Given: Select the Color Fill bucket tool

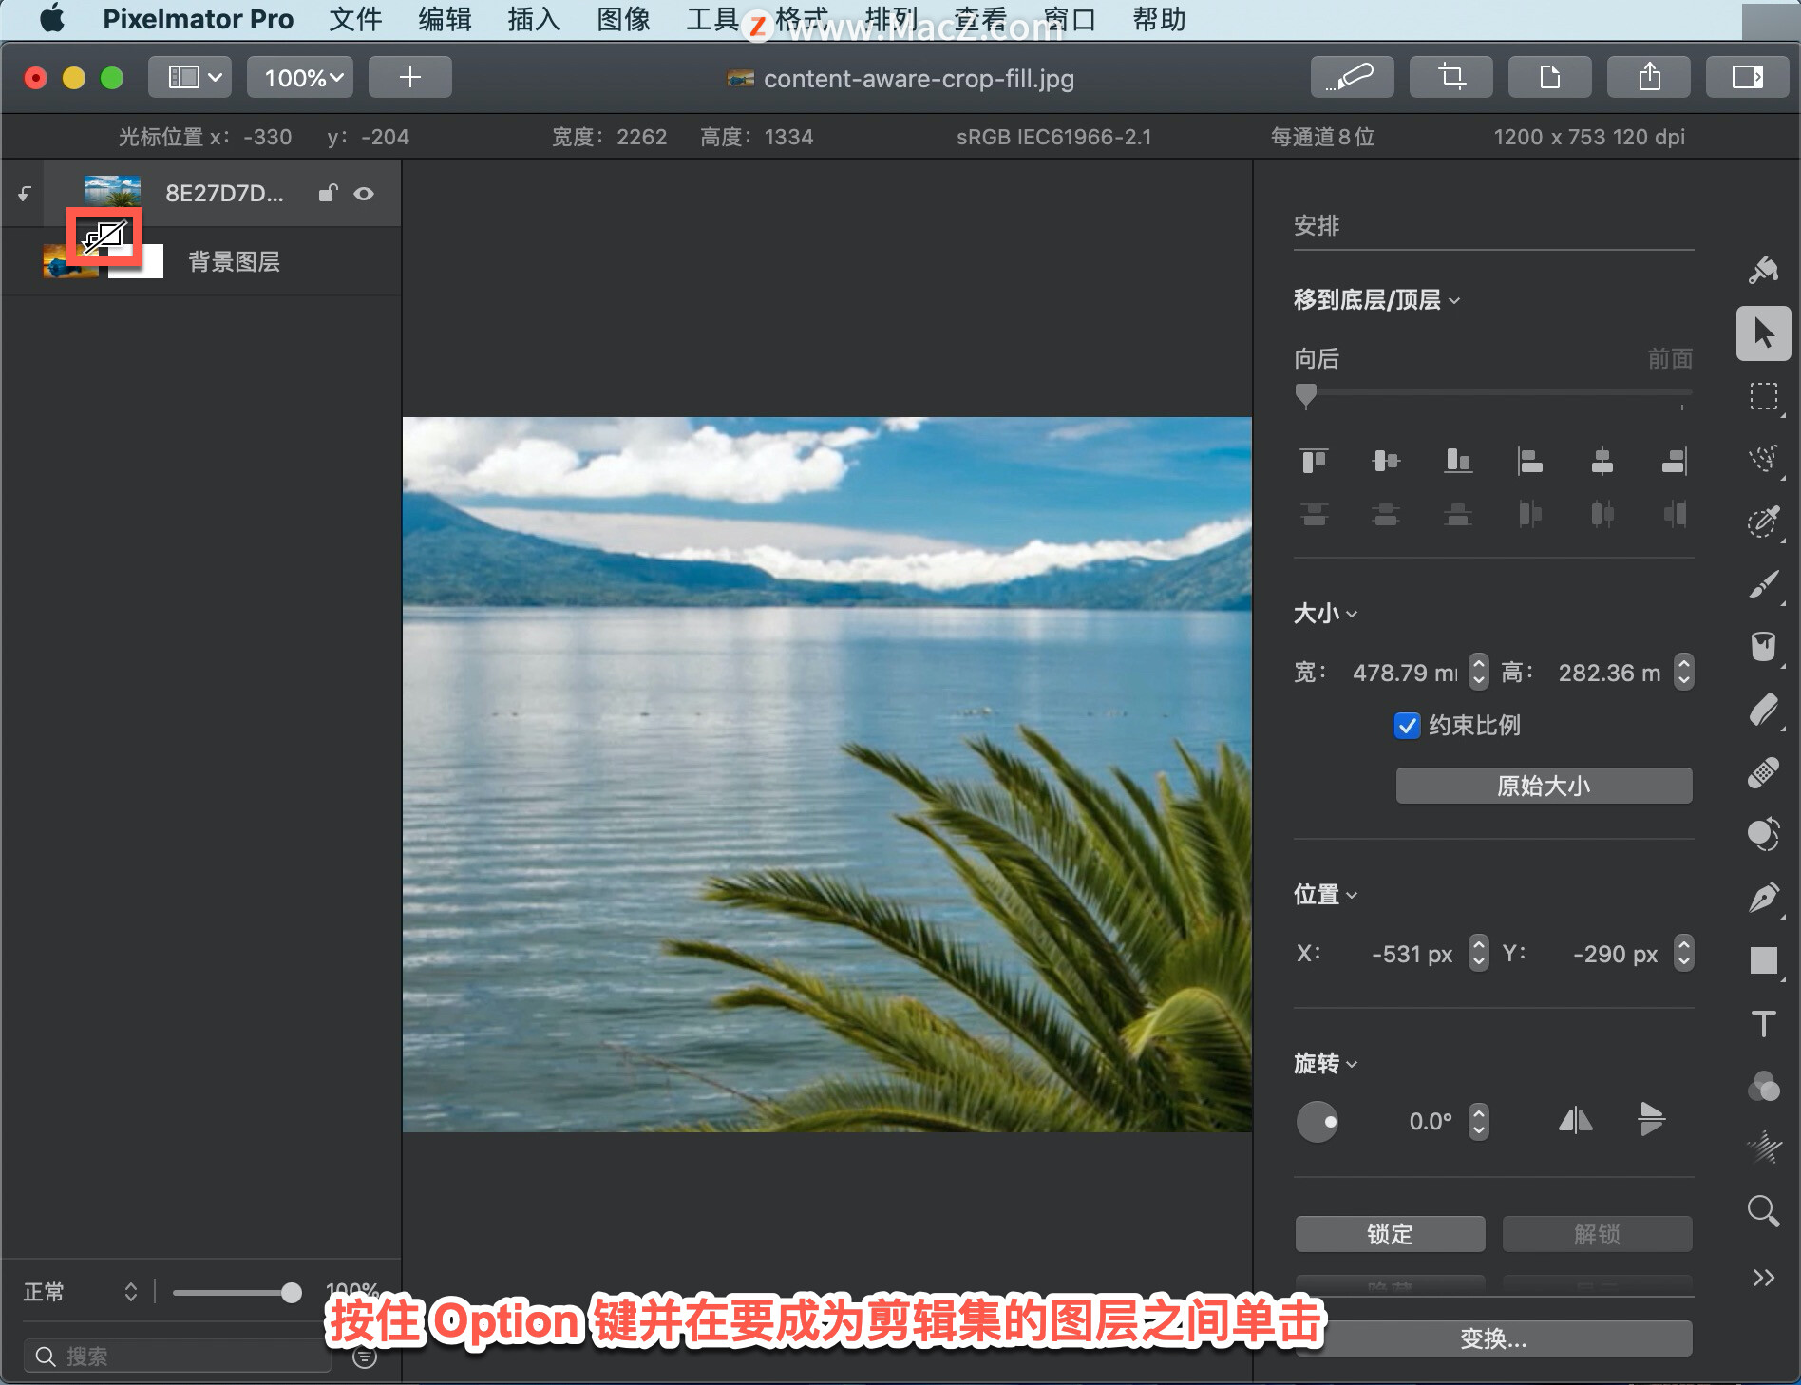Looking at the screenshot, I should tap(1764, 647).
